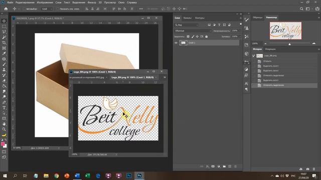Open the layer filter type dropdown
This screenshot has width=321, height=180.
pos(187,25)
